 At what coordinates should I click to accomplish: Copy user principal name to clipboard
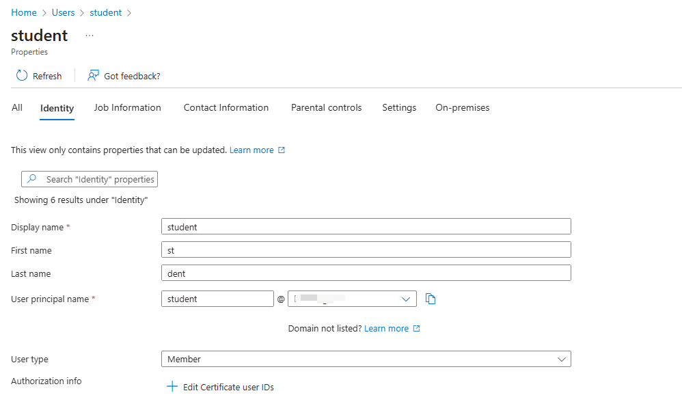pos(431,299)
